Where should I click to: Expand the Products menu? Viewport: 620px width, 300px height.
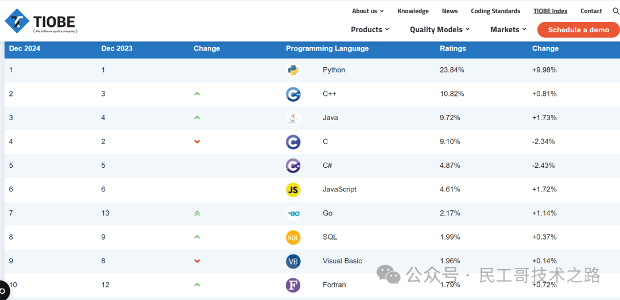click(370, 29)
